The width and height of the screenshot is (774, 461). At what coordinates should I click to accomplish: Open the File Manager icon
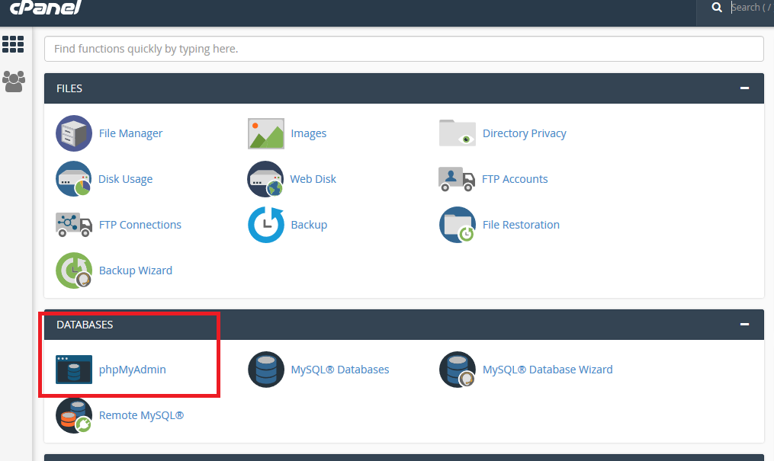(74, 133)
